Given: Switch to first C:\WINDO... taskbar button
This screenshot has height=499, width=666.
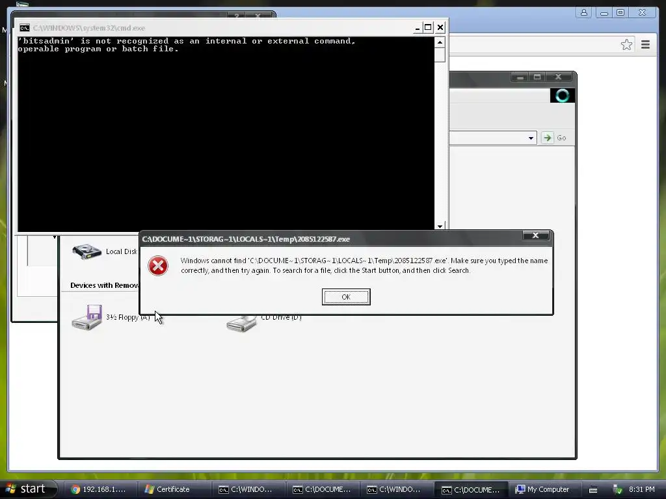Looking at the screenshot, I should pos(248,489).
